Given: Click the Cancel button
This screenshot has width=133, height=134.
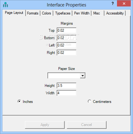Looking at the screenshot, I should (x=87, y=125).
